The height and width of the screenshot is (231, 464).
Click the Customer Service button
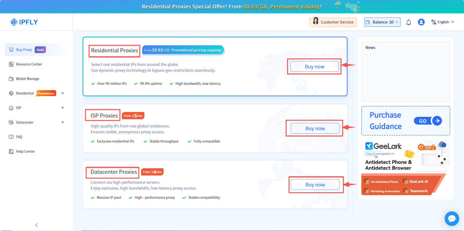(333, 22)
